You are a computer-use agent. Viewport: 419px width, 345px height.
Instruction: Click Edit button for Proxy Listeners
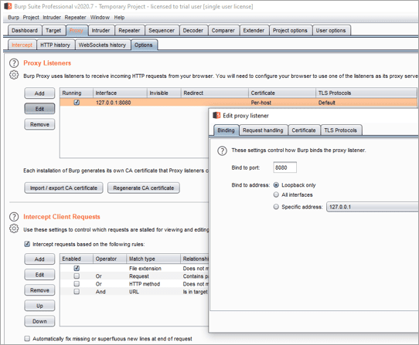pyautogui.click(x=39, y=109)
